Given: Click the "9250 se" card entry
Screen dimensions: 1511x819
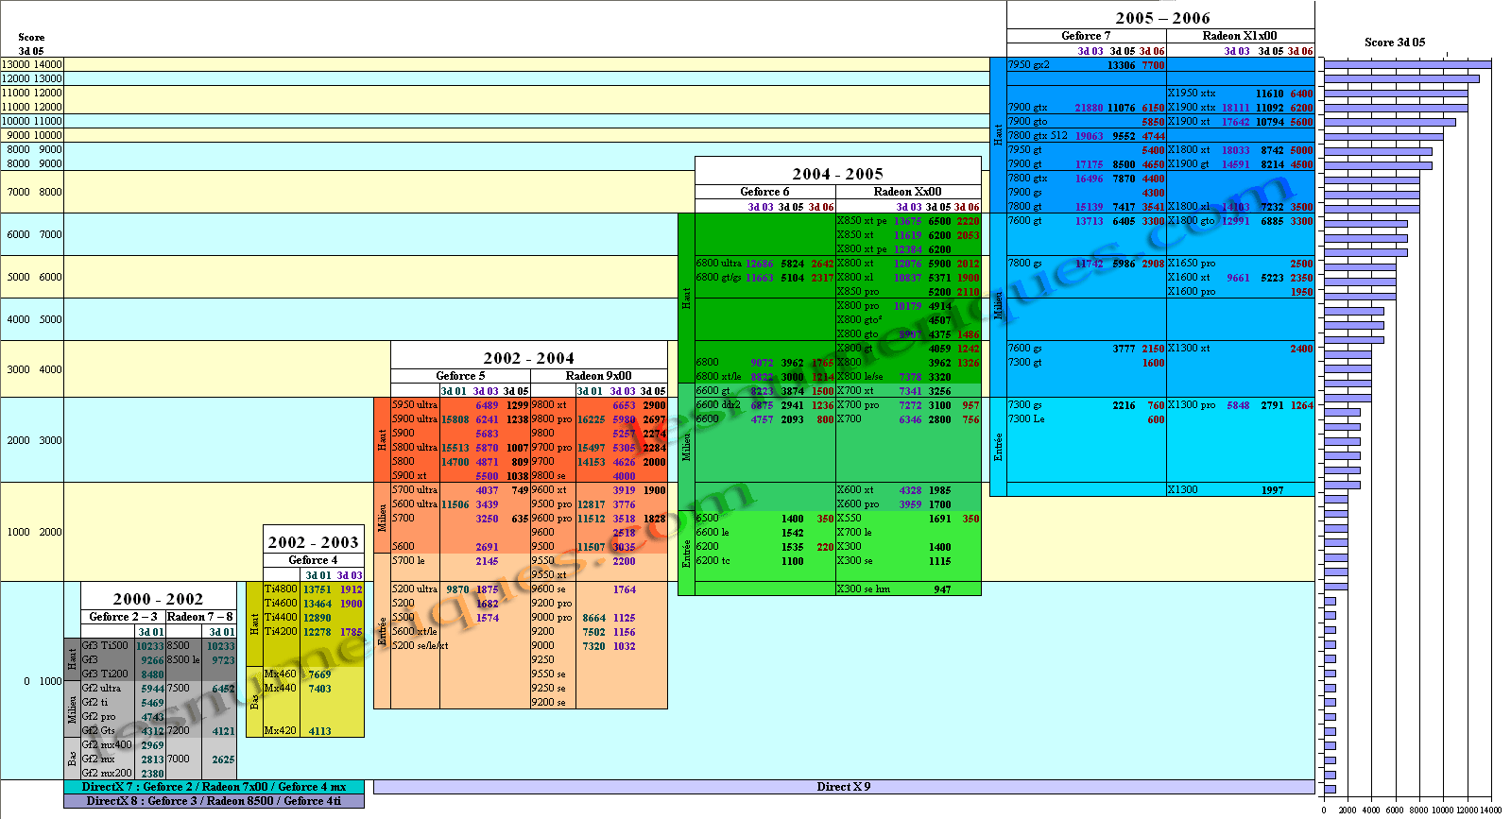Looking at the screenshot, I should tap(548, 689).
